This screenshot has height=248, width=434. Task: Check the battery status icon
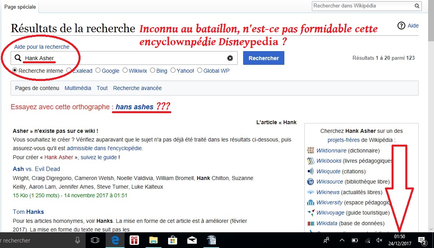(x=355, y=240)
